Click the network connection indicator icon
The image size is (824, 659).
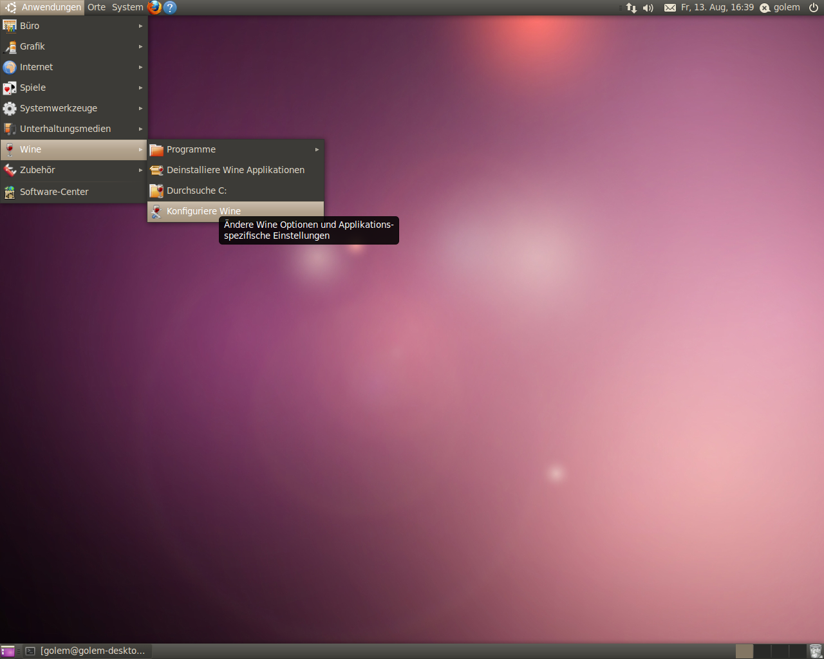click(x=631, y=8)
